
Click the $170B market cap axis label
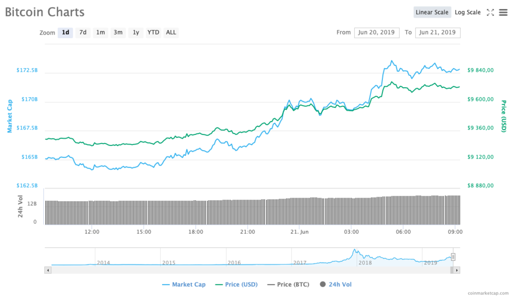(30, 99)
